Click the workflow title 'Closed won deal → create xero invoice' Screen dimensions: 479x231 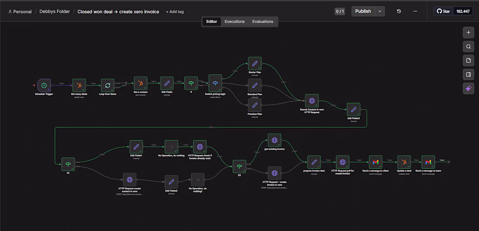pos(118,12)
